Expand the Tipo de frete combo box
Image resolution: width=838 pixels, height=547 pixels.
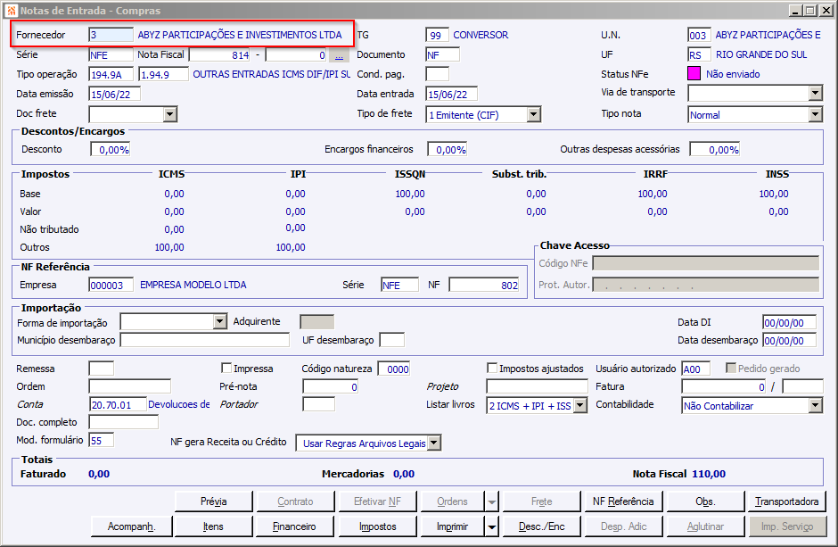533,114
